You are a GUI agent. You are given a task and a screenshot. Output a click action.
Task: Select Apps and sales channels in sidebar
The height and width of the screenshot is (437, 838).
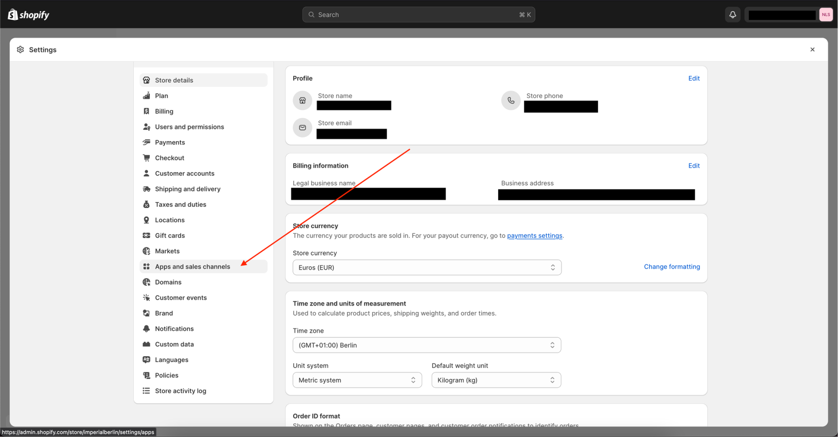tap(192, 266)
